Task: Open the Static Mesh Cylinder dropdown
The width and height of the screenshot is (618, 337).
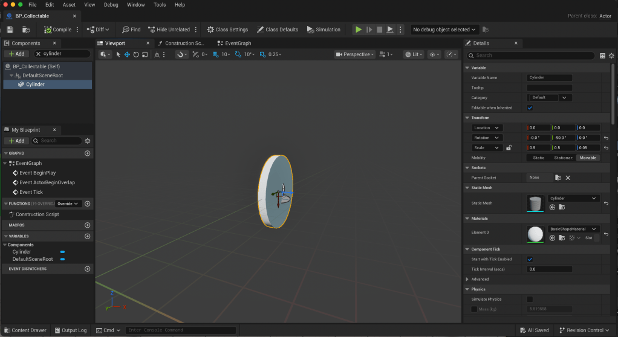Action: coord(573,198)
